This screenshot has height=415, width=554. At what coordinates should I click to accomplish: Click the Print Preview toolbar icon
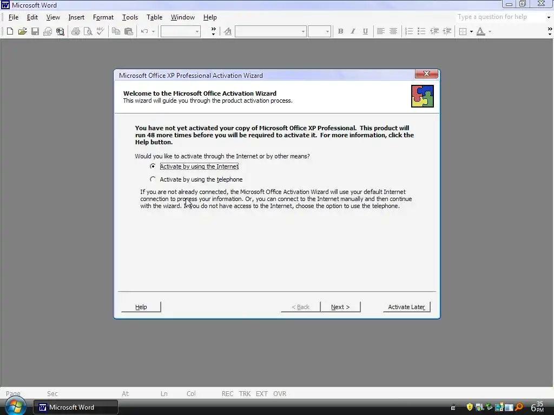coord(88,31)
